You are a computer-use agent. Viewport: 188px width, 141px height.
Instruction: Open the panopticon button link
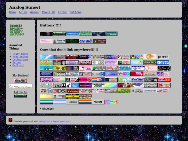click(x=85, y=34)
